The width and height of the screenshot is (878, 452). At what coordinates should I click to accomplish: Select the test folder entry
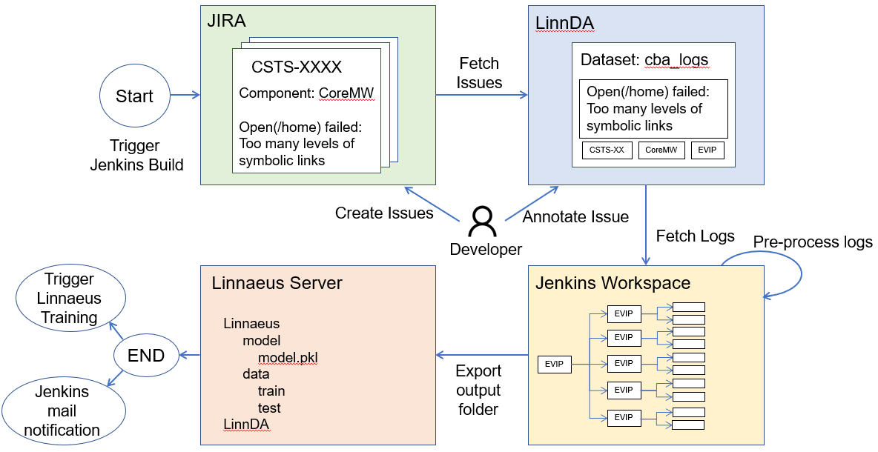[269, 408]
